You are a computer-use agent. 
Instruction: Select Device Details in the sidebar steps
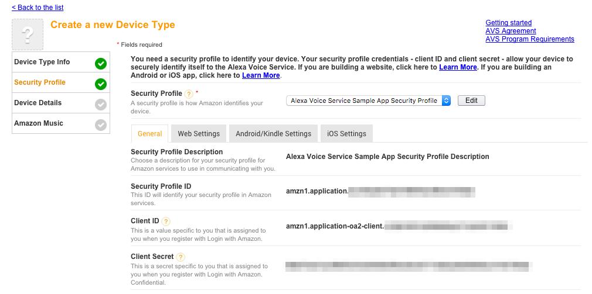point(38,103)
